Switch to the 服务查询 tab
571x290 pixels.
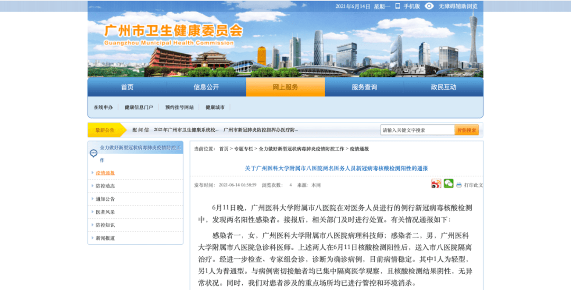click(x=364, y=88)
